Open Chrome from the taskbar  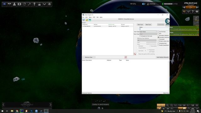click(x=17, y=111)
